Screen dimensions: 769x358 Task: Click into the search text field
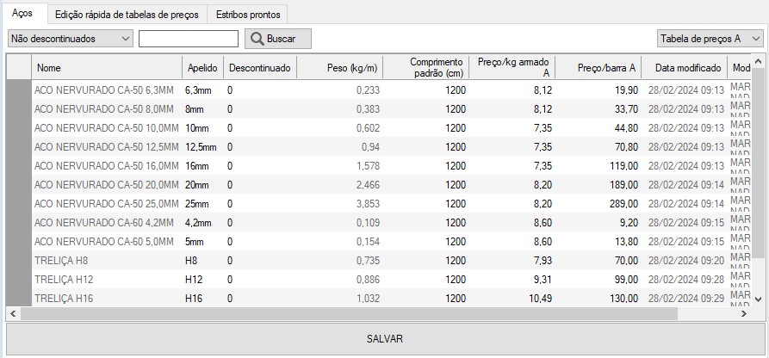coord(188,39)
